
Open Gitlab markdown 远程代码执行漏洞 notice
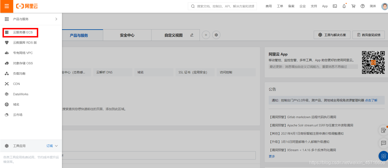pos(302,117)
